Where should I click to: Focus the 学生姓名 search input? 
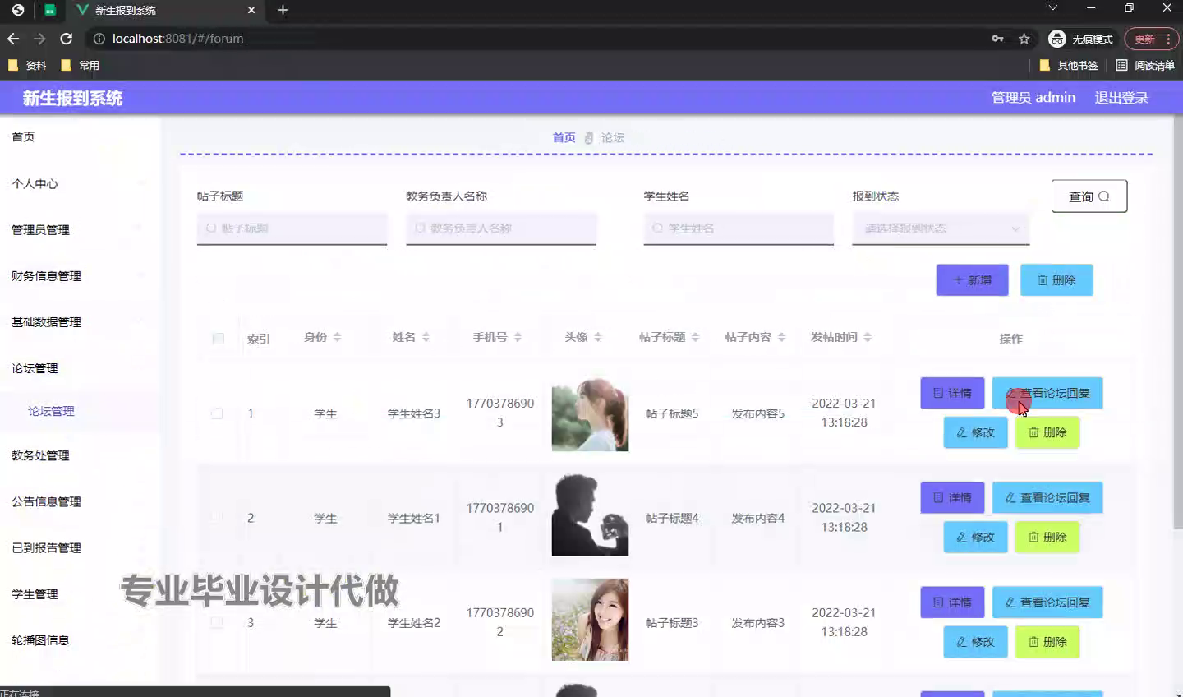tap(739, 228)
